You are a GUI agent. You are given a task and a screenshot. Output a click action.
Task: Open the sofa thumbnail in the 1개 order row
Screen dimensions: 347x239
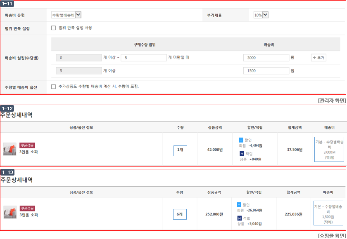10,149
